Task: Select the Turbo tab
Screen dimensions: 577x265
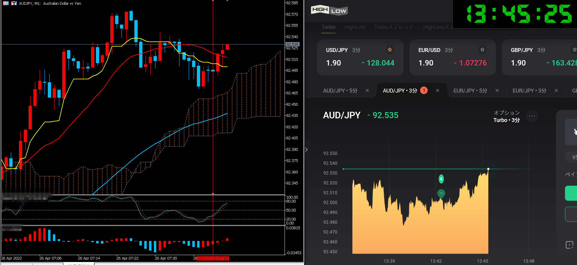Action: pyautogui.click(x=328, y=27)
